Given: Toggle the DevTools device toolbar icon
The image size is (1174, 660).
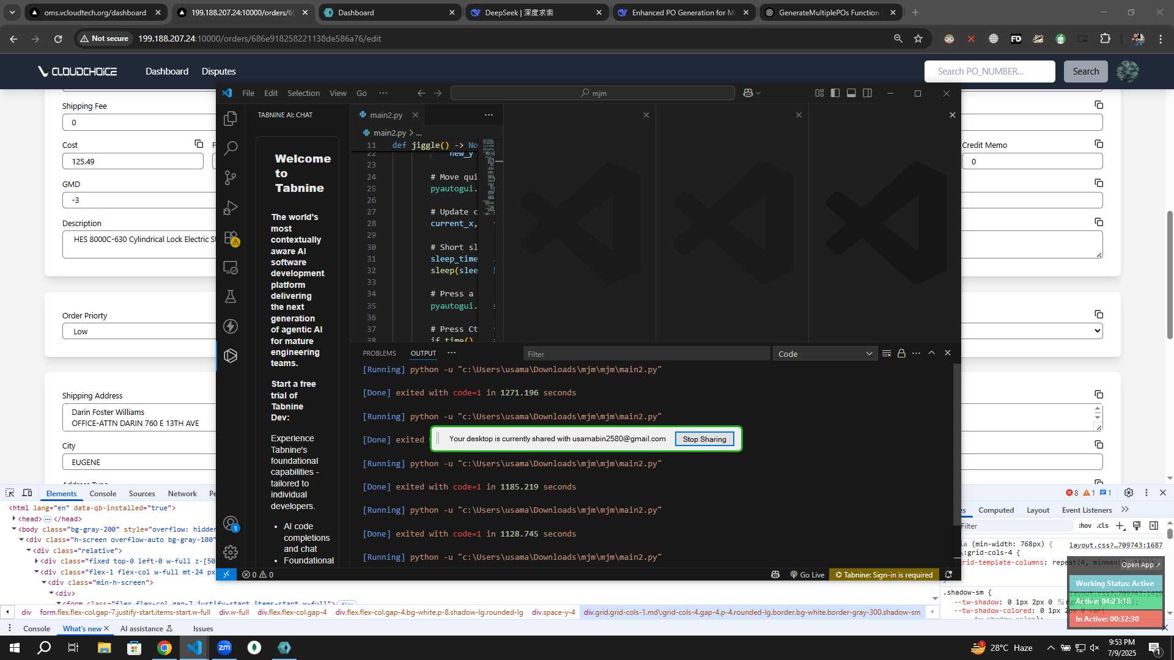Looking at the screenshot, I should (x=27, y=493).
